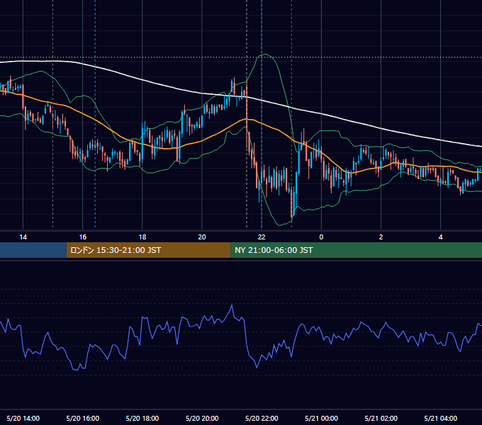Click the 16 time axis label

(x=83, y=237)
